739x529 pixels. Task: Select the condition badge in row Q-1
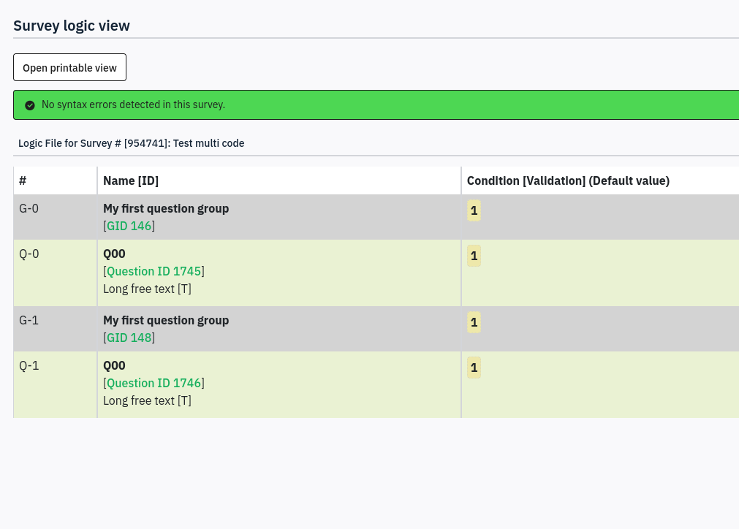tap(474, 368)
